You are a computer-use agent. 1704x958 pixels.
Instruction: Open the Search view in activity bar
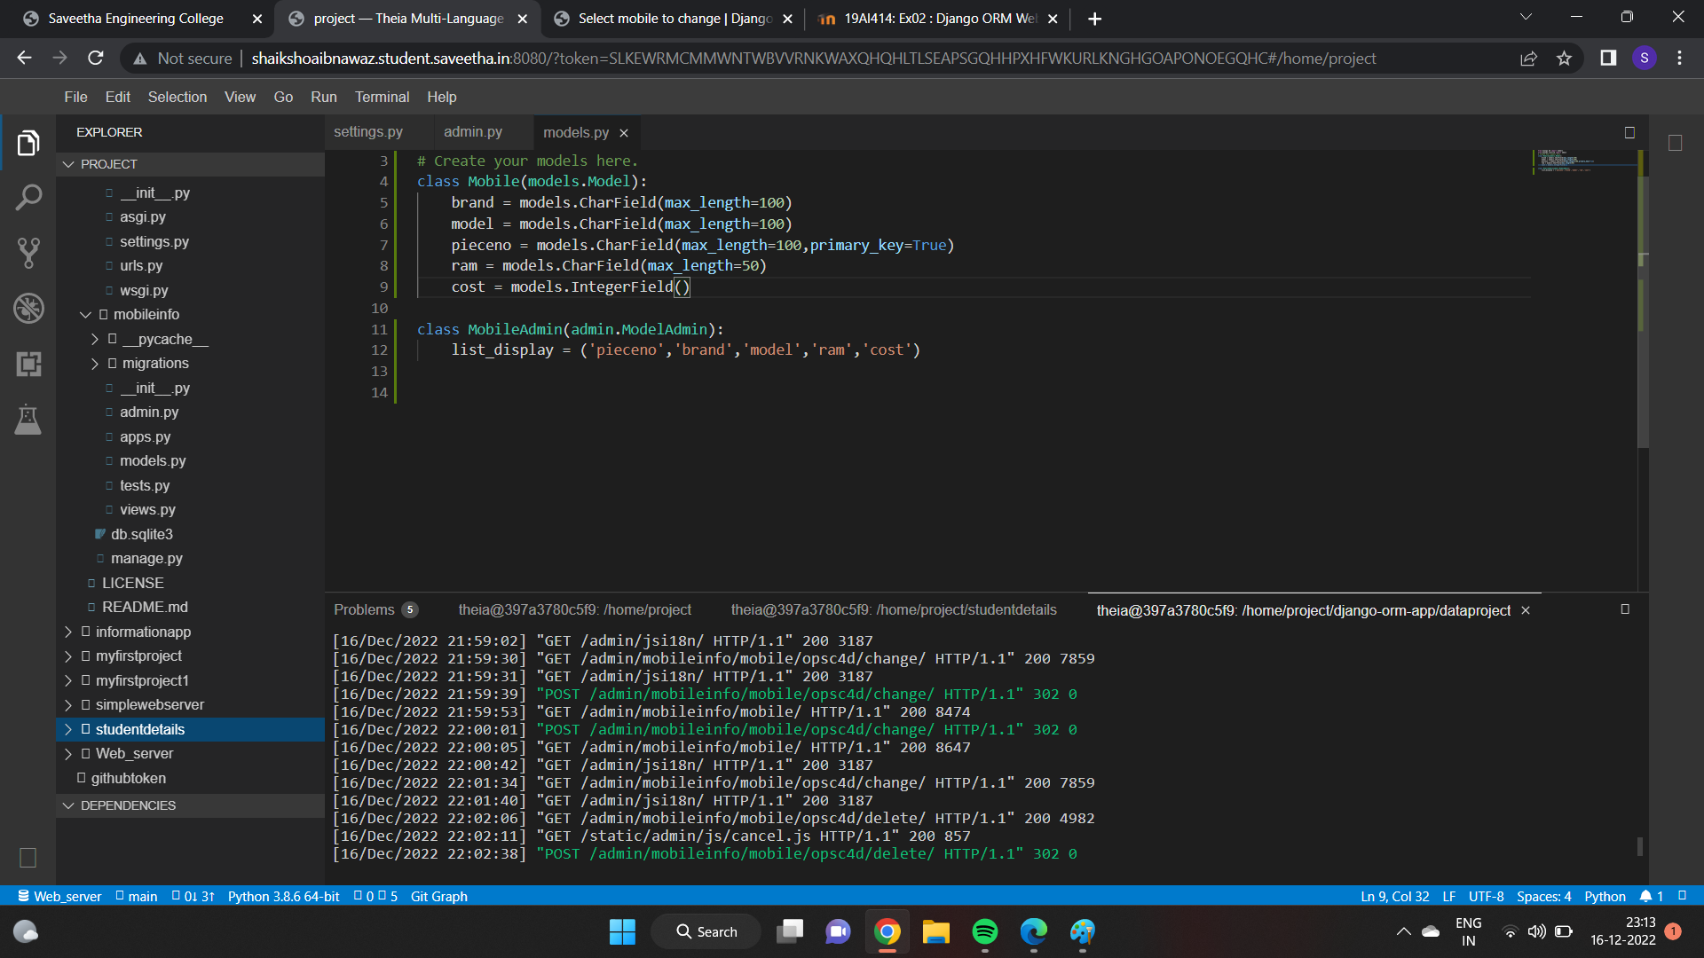click(28, 198)
